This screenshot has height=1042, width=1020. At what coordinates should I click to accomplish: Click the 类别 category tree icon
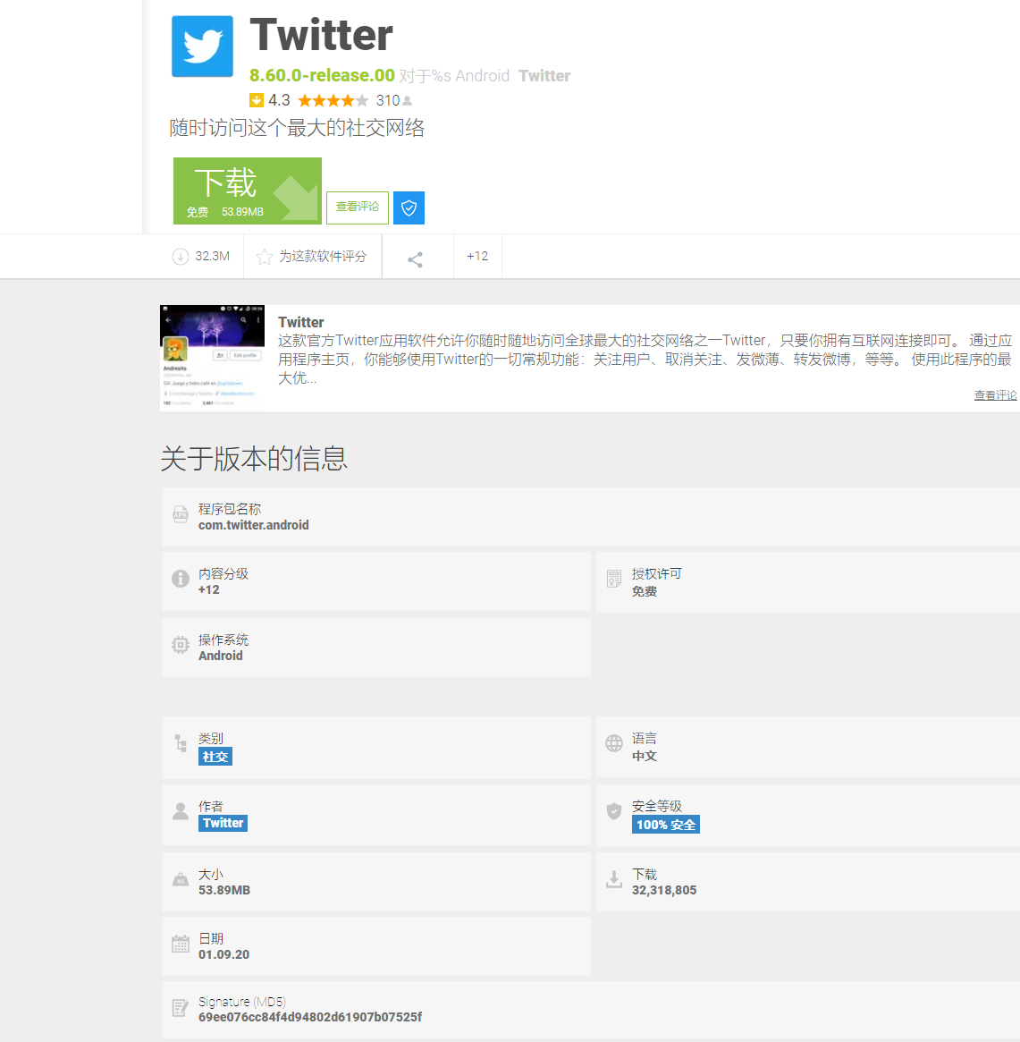181,743
